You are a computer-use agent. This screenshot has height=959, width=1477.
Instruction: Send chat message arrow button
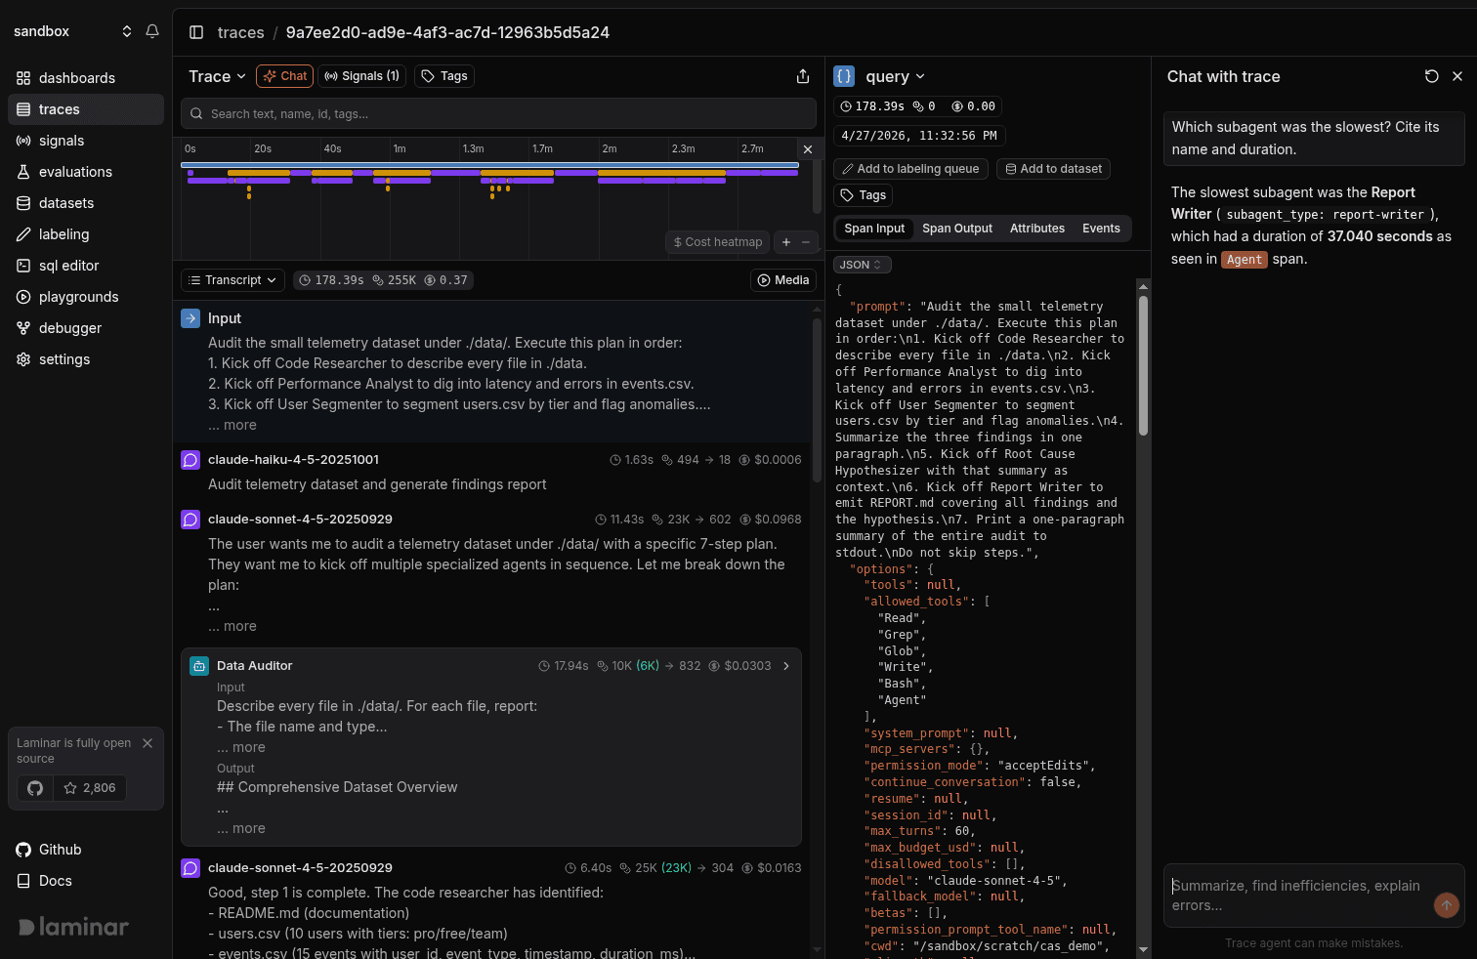(1446, 905)
